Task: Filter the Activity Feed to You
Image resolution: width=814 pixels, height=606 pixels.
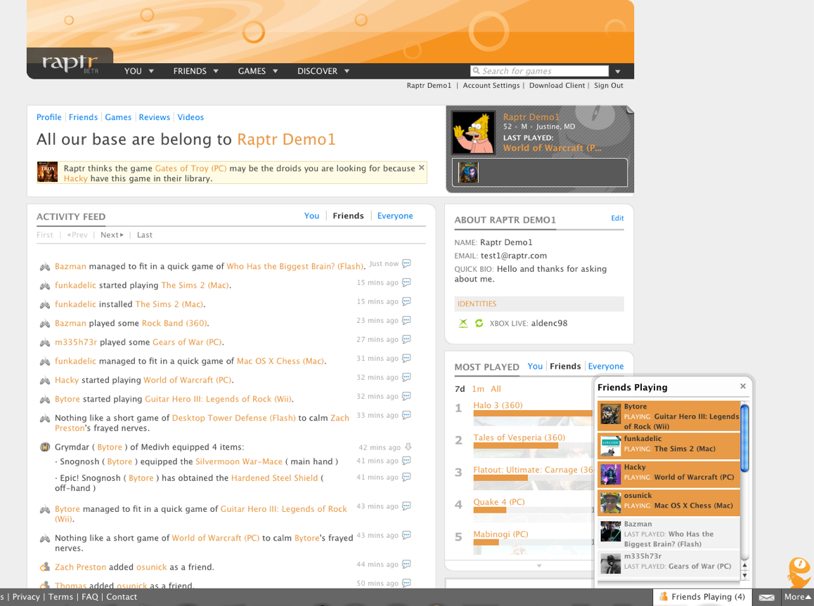Action: point(311,216)
